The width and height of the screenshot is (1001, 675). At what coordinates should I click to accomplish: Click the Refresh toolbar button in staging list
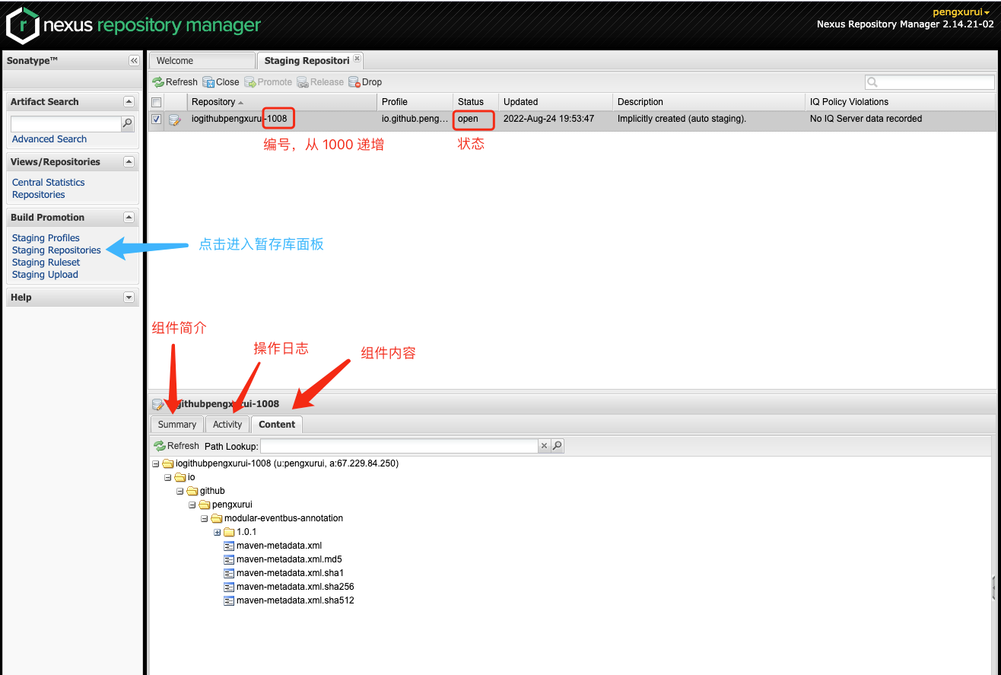175,82
